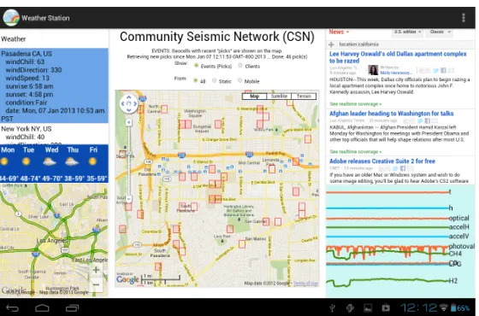
Task: Click the accelH sensor trace label
Action: 458,227
